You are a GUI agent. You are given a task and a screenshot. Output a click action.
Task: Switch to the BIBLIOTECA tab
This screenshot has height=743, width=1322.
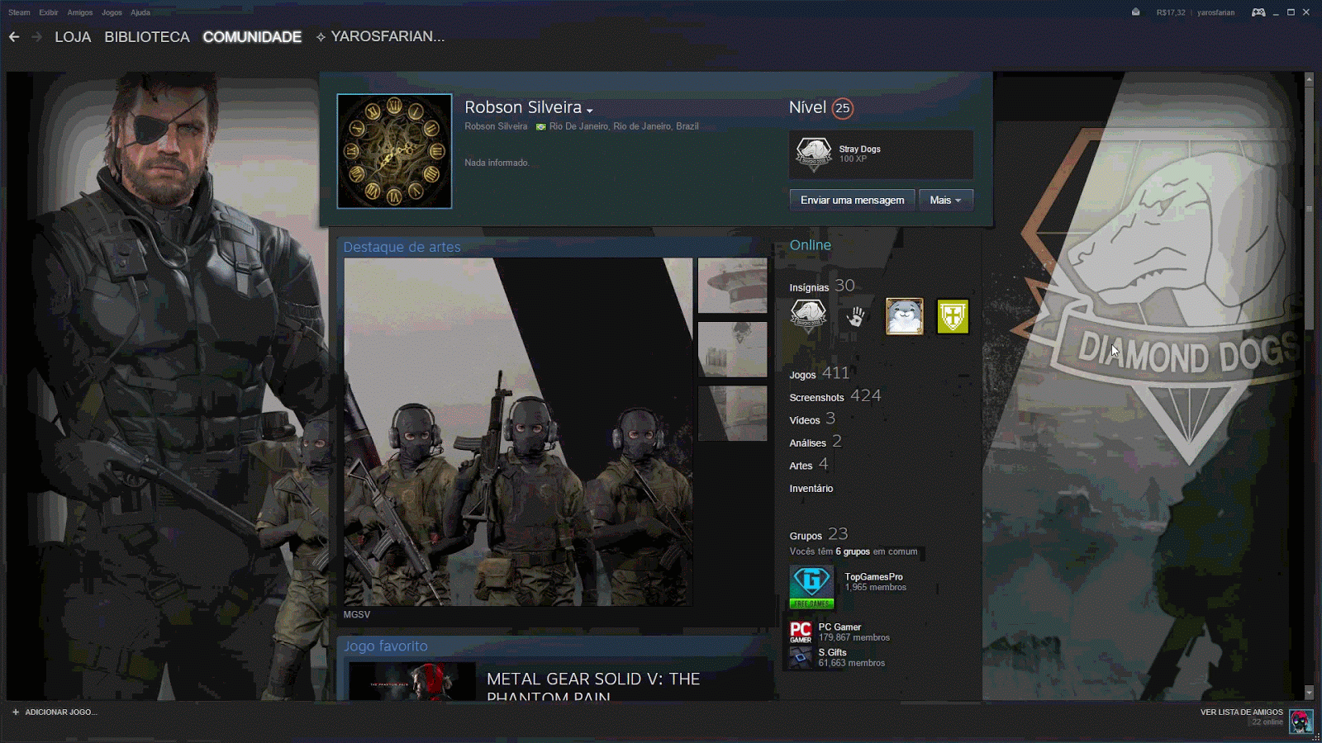pyautogui.click(x=147, y=37)
